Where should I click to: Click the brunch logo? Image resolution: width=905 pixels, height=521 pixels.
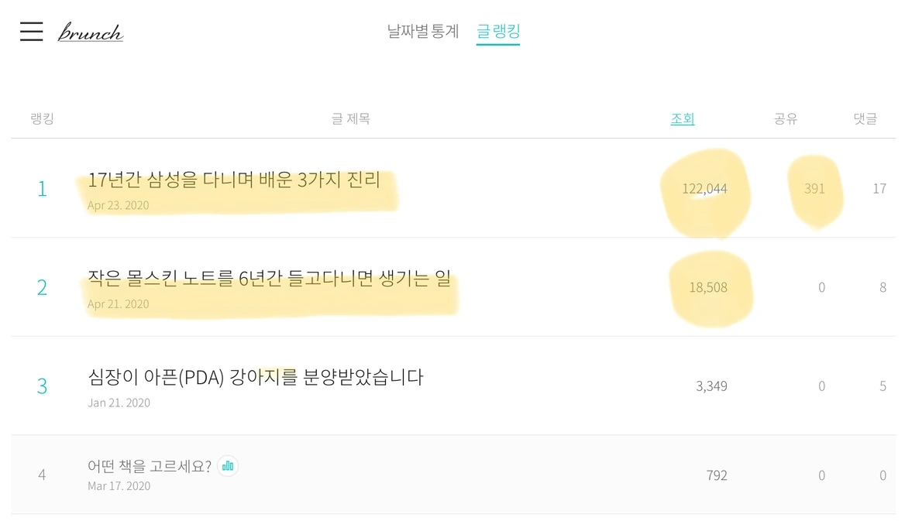click(91, 33)
